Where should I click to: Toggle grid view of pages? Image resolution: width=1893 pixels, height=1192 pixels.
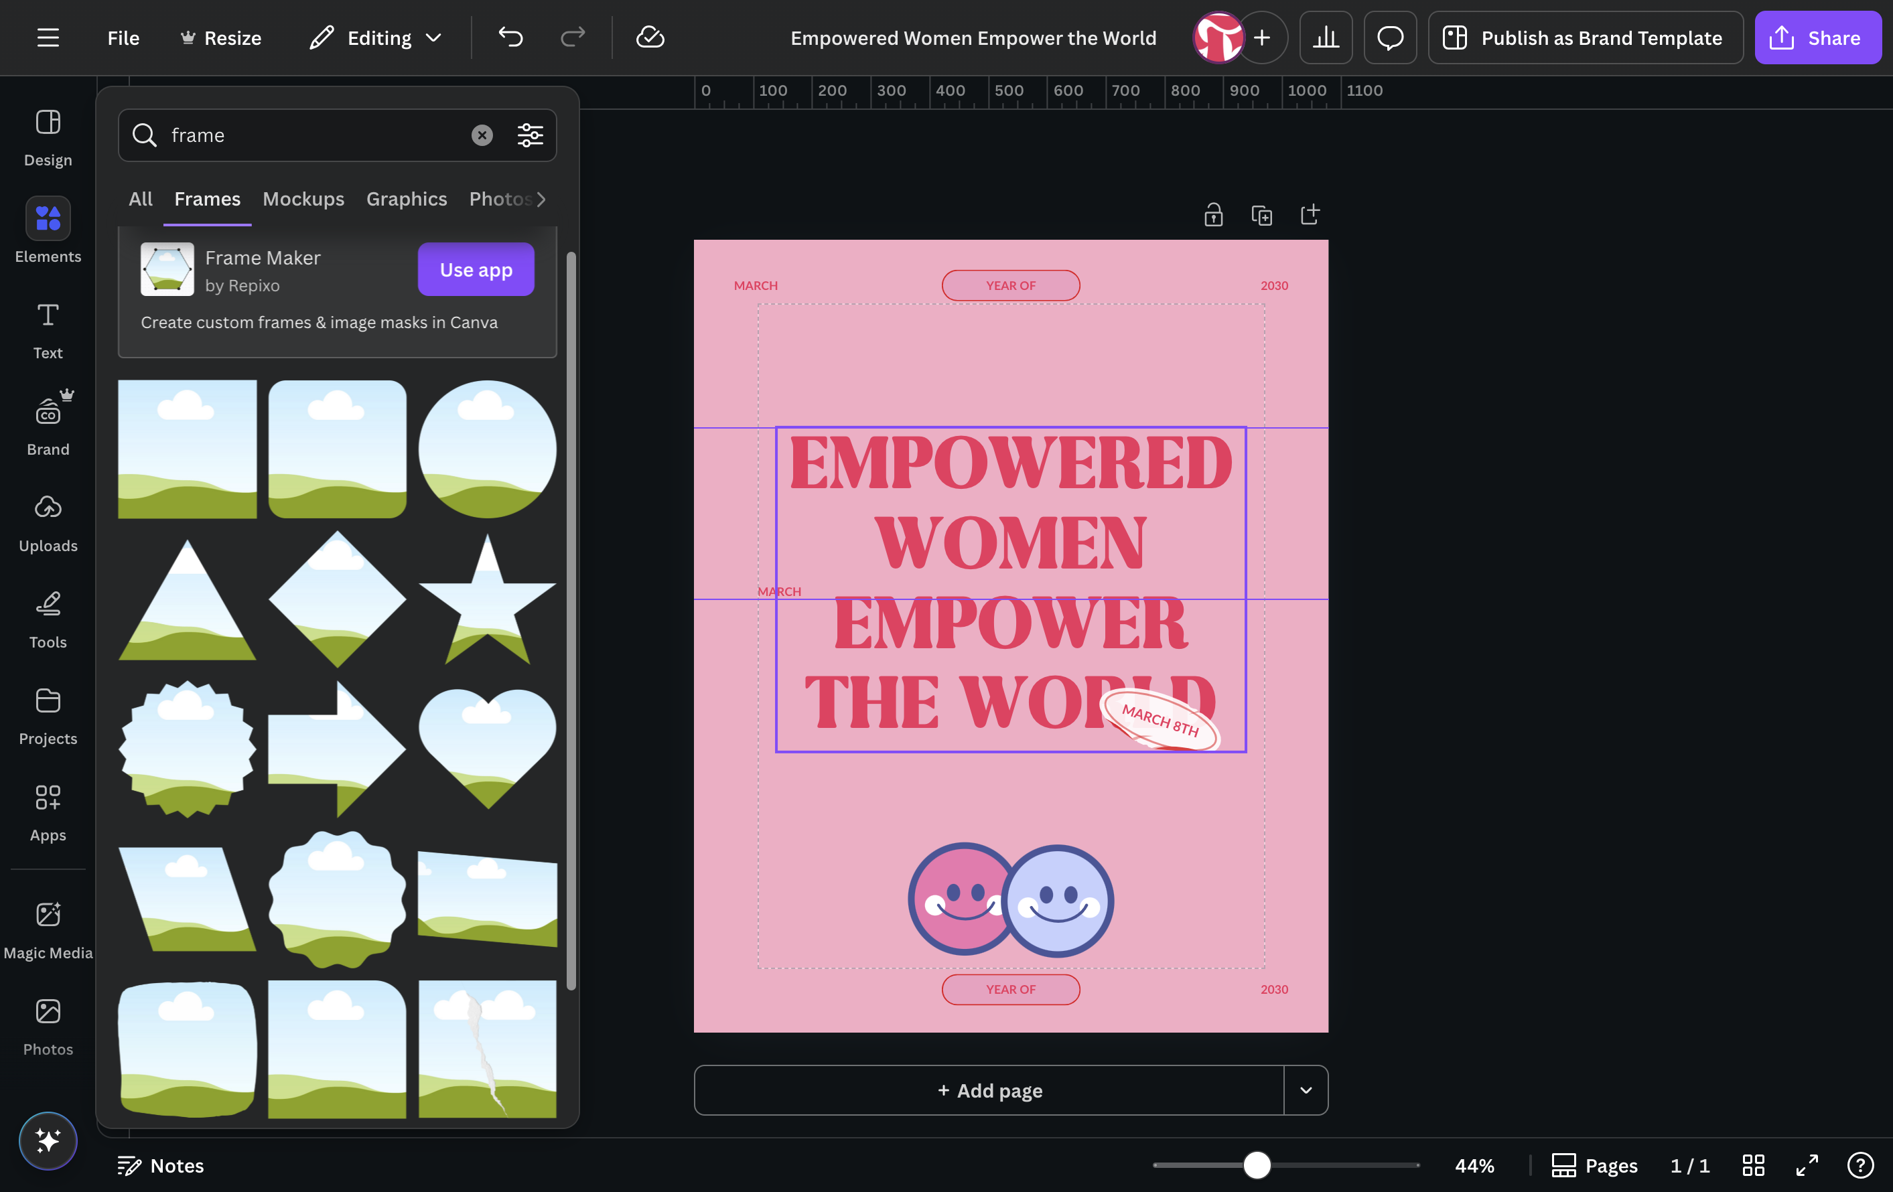1753,1165
